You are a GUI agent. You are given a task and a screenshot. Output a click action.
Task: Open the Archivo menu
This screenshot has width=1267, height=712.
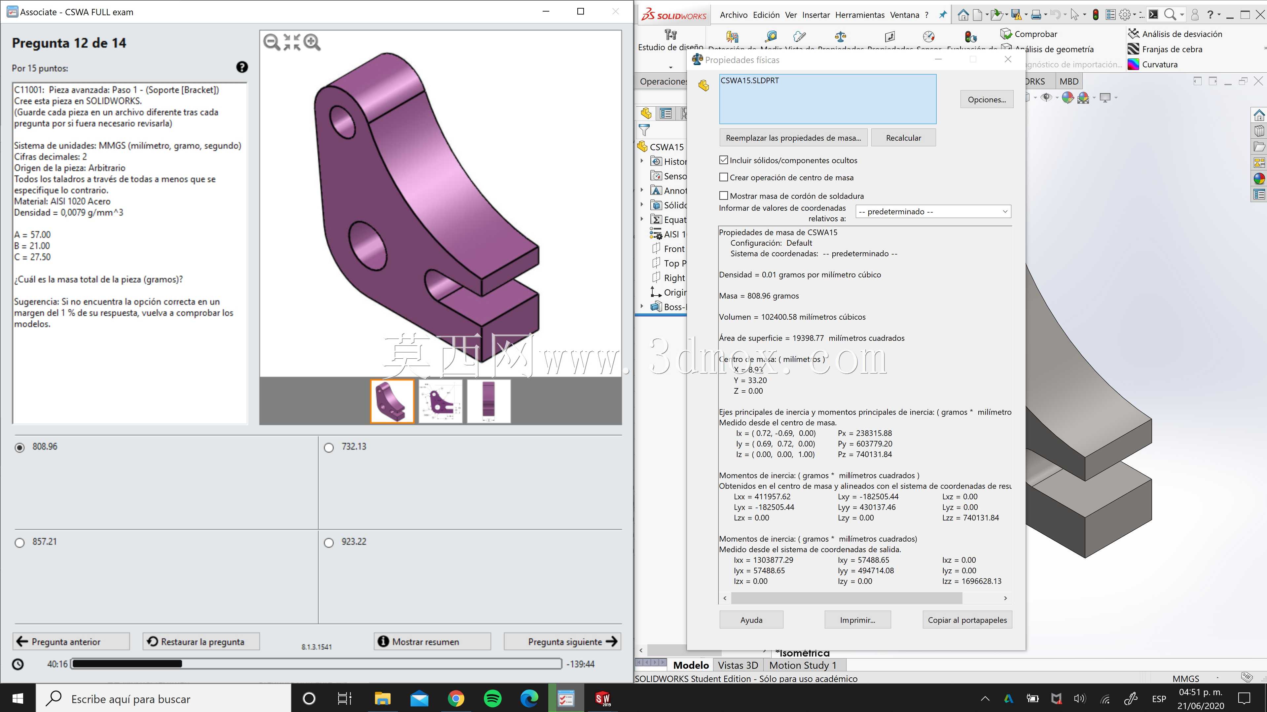point(733,15)
